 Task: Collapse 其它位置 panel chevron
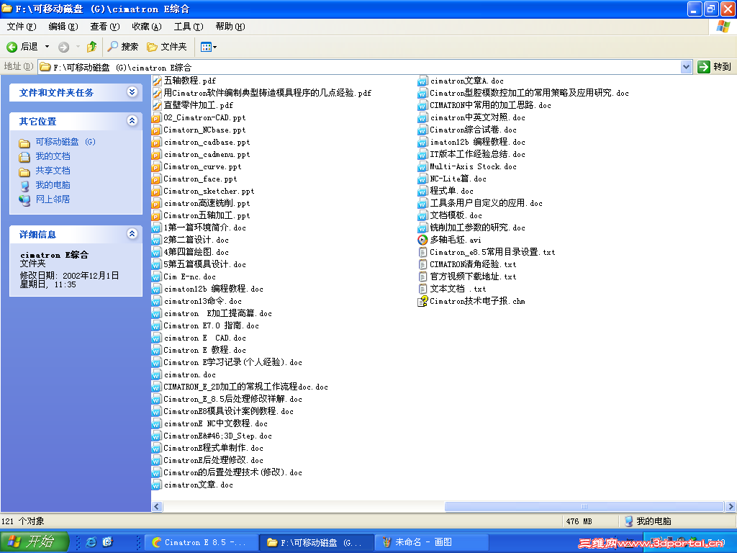click(132, 121)
